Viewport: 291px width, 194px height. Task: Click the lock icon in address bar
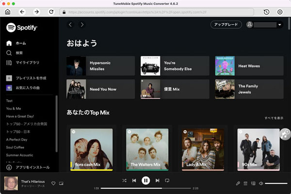click(x=64, y=12)
